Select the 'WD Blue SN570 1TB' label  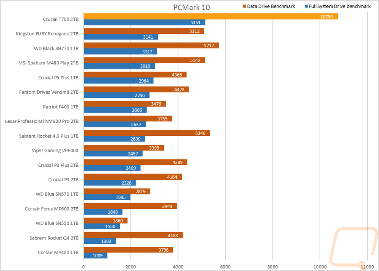coord(57,194)
